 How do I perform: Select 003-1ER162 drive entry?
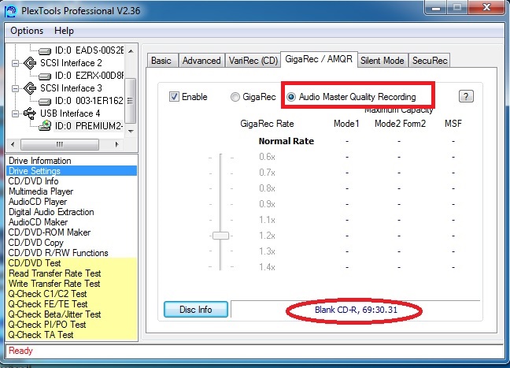[89, 101]
